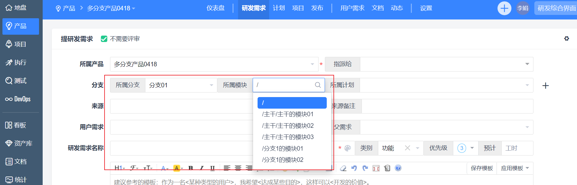Open the text color picker
The image size is (577, 185).
[x=165, y=168]
